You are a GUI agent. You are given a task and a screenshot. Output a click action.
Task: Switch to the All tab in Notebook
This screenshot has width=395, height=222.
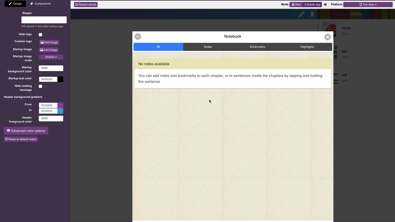click(x=158, y=47)
